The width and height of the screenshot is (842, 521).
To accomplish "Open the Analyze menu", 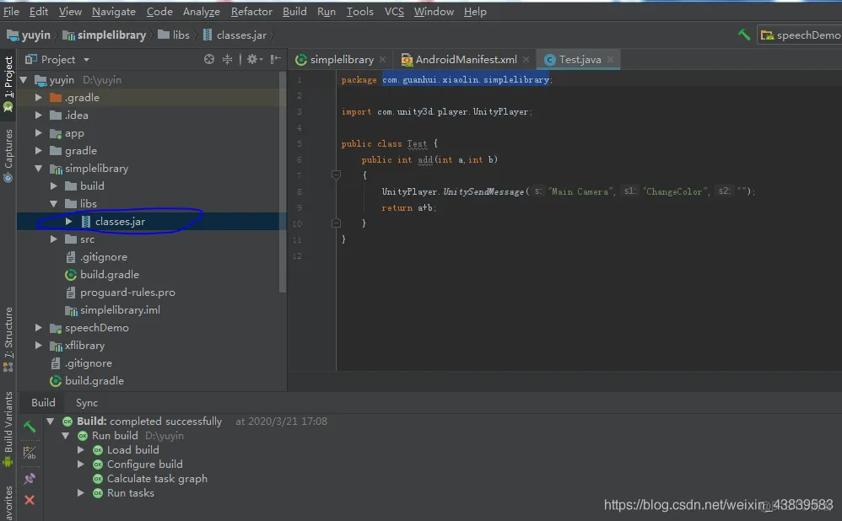I will tap(202, 11).
